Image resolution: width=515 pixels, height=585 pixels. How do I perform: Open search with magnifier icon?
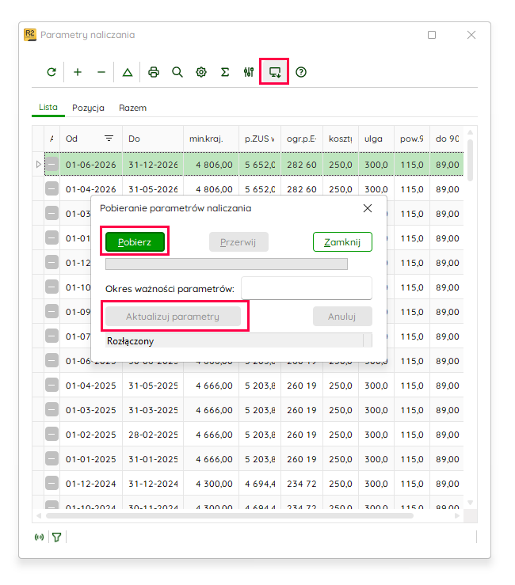177,72
